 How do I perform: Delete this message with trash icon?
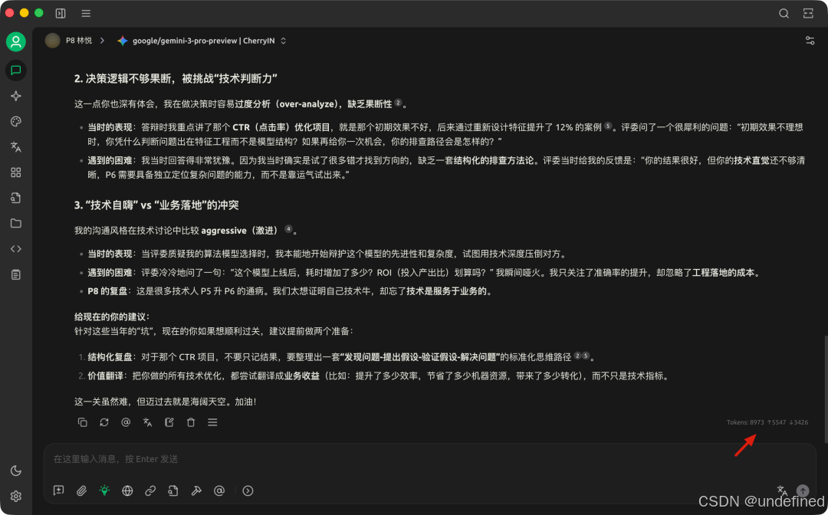(x=190, y=422)
